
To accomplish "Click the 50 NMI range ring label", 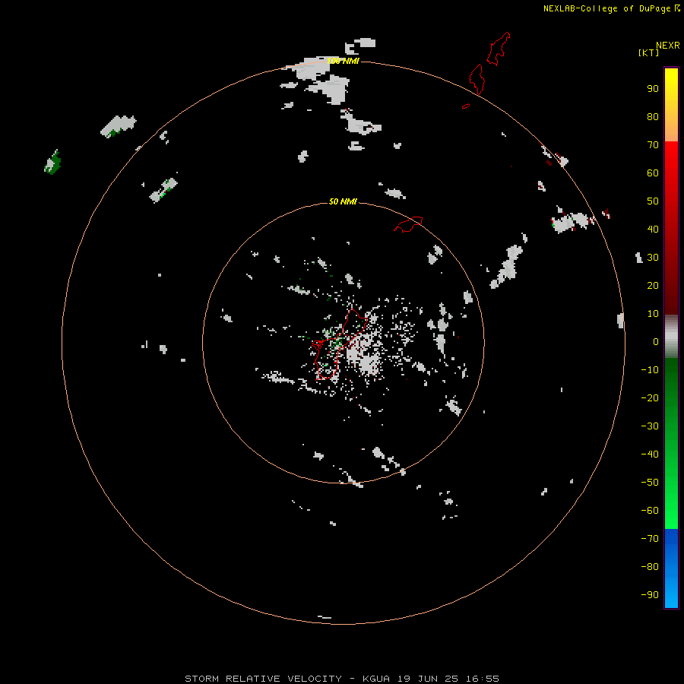I will coord(343,201).
